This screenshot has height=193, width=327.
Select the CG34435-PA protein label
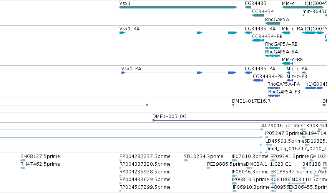(260, 69)
